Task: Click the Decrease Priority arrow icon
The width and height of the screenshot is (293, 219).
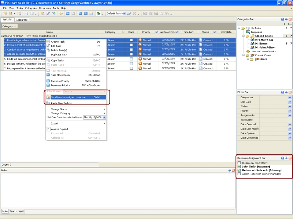Action: click(48, 85)
